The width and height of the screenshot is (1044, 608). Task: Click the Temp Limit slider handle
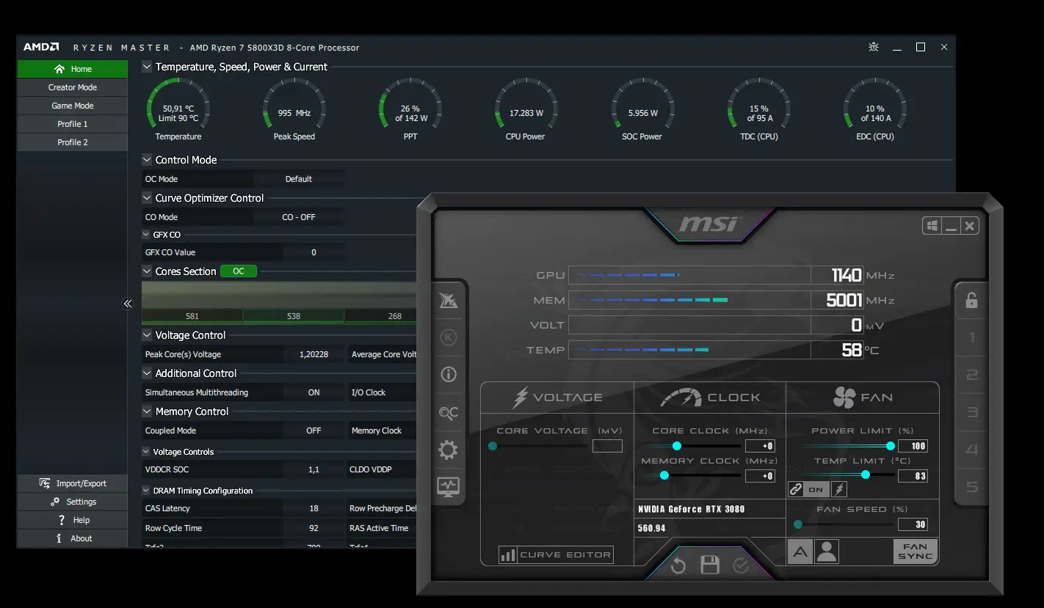click(866, 475)
